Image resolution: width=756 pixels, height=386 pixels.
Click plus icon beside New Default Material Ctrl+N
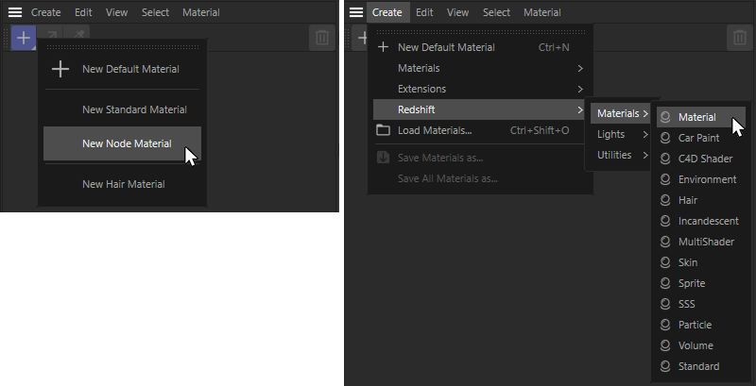[x=383, y=47]
